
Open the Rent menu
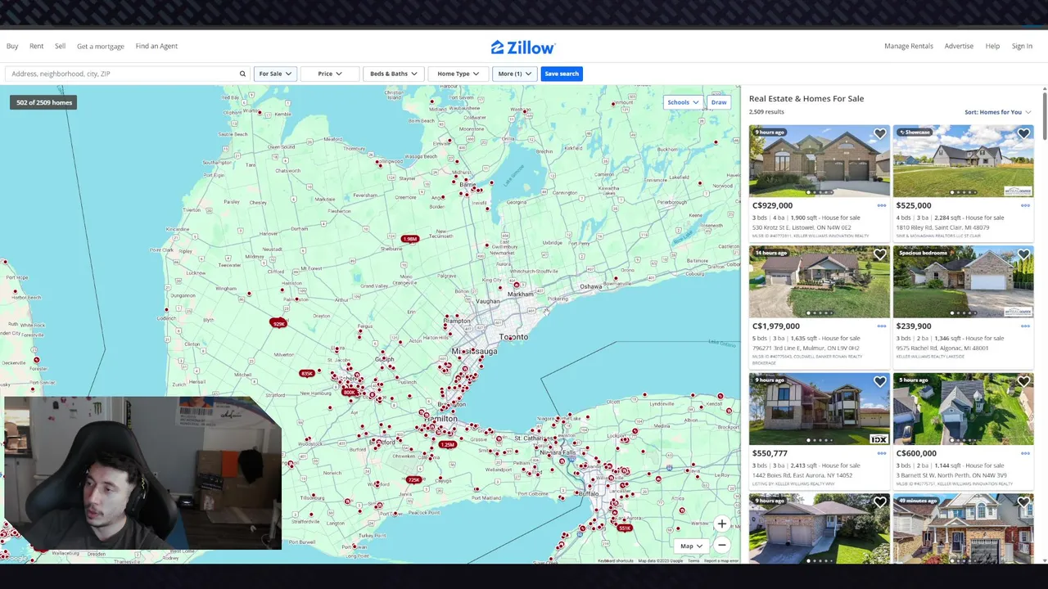coord(37,46)
